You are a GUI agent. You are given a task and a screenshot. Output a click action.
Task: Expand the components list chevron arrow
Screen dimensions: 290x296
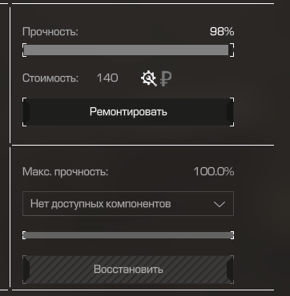tap(220, 204)
